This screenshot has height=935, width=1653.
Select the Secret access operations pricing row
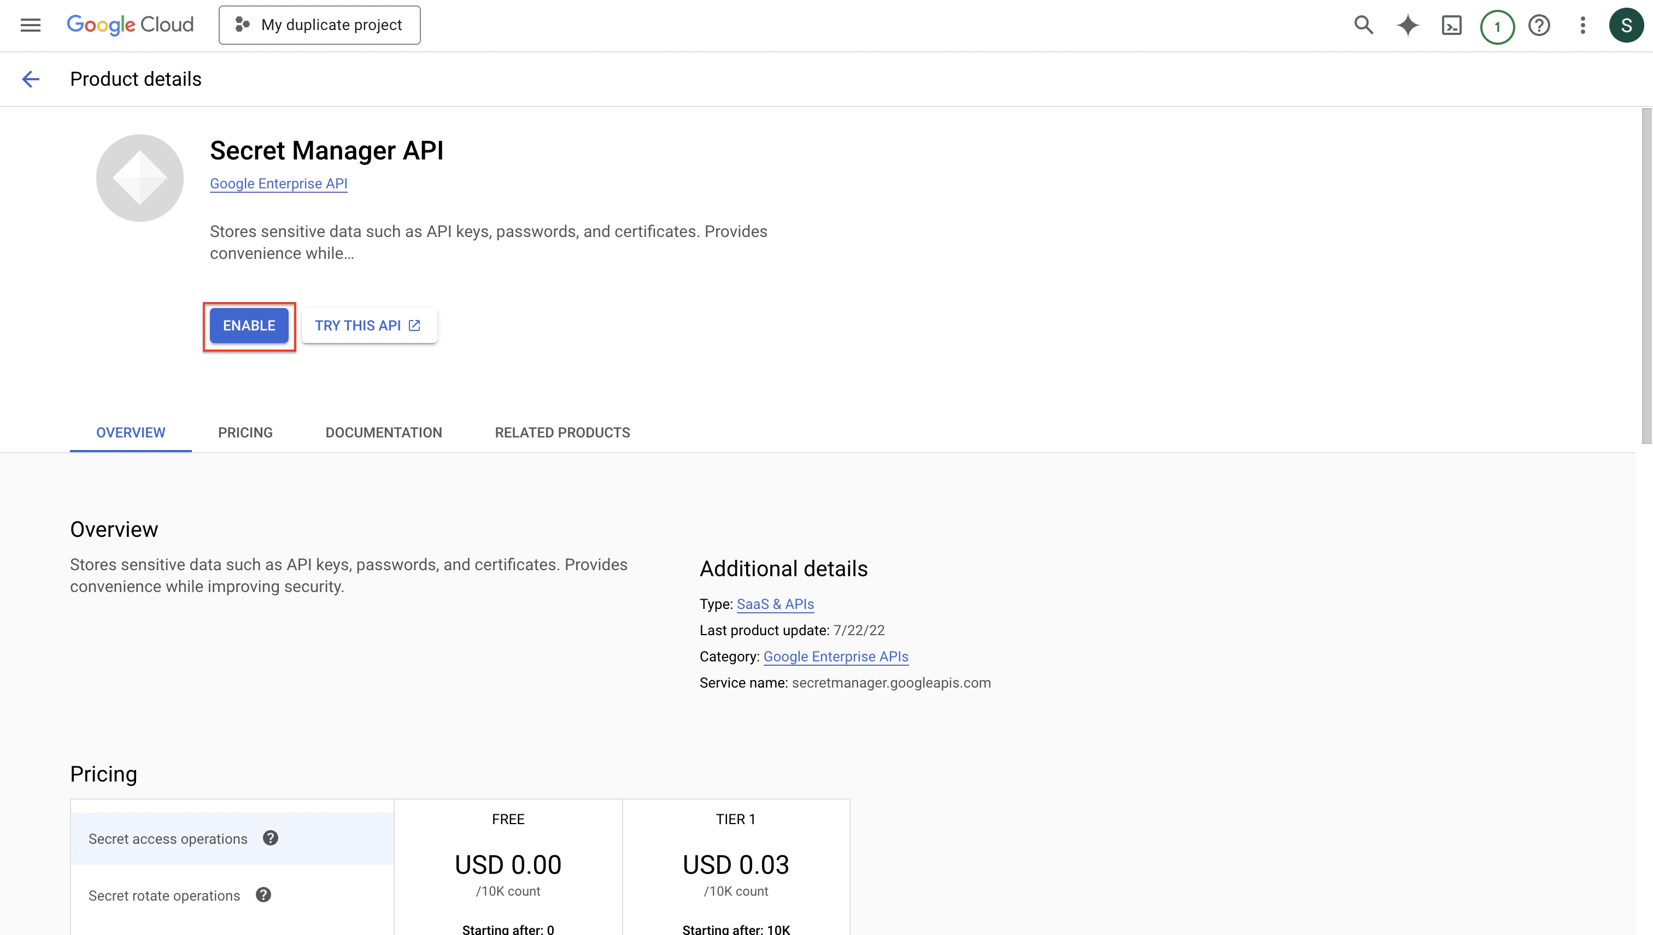[x=232, y=839]
